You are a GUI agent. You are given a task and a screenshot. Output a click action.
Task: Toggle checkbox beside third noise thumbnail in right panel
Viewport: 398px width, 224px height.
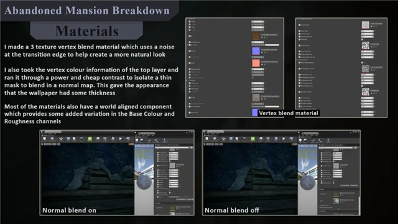pyautogui.click(x=299, y=92)
